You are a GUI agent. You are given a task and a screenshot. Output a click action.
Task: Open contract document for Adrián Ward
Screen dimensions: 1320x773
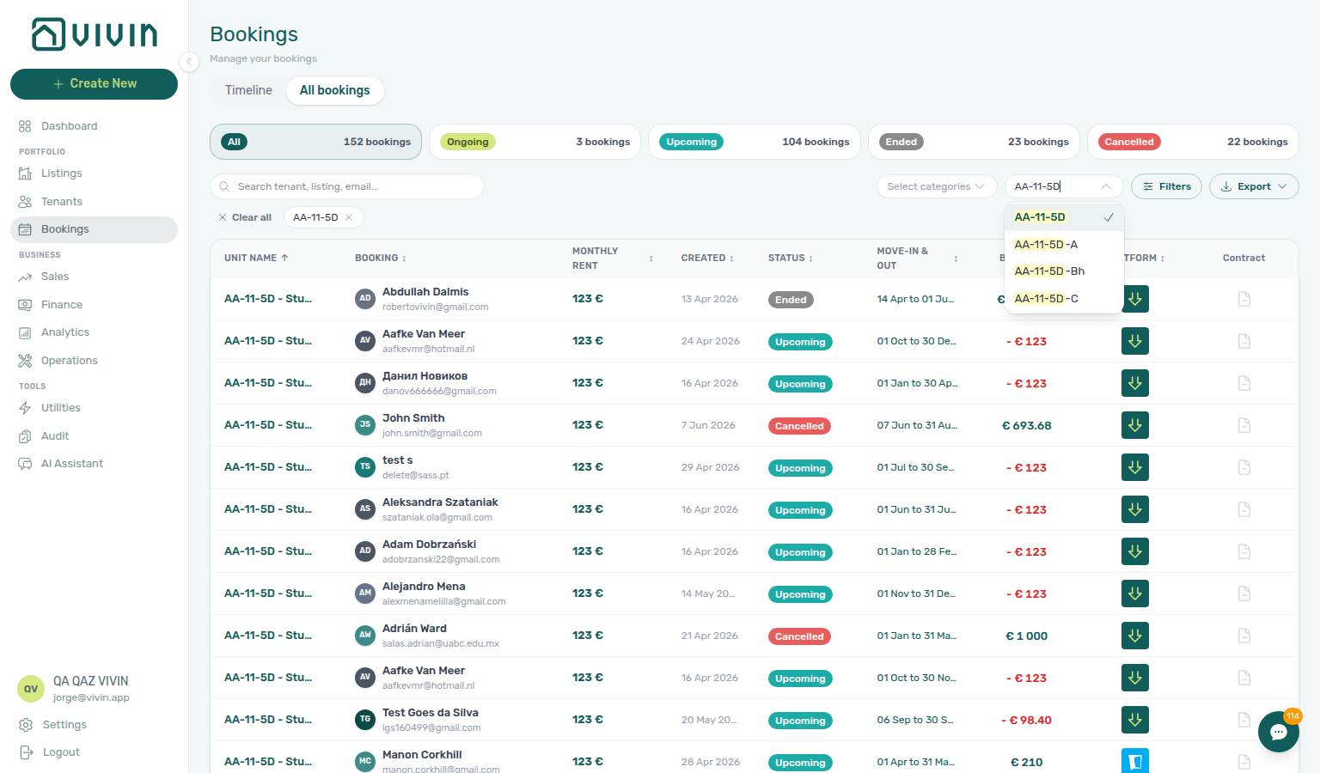[x=1244, y=636]
